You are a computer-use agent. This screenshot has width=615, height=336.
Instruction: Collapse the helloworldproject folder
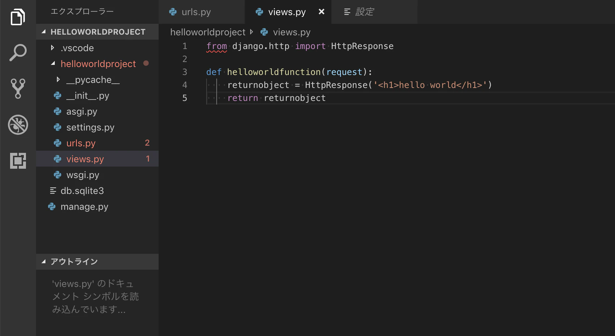53,63
